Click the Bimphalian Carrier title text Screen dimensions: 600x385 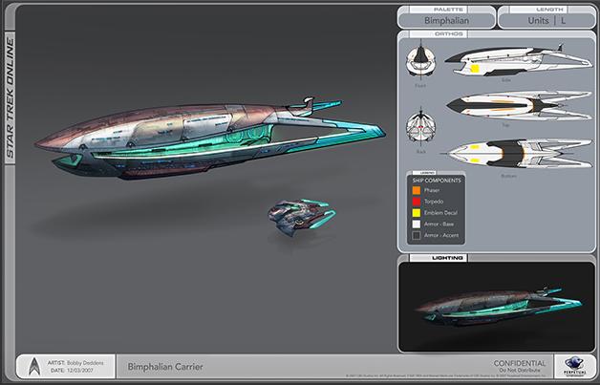(165, 367)
